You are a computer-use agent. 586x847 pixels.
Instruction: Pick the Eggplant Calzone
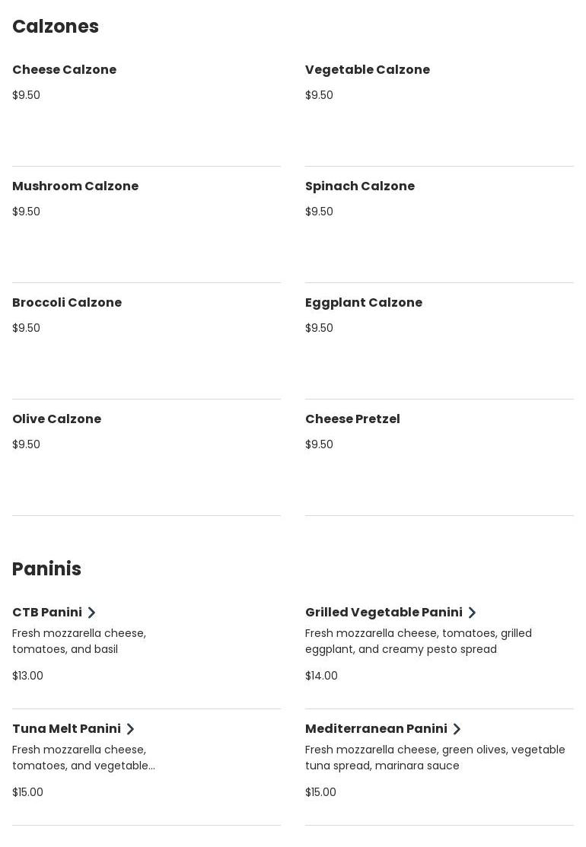pyautogui.click(x=364, y=303)
